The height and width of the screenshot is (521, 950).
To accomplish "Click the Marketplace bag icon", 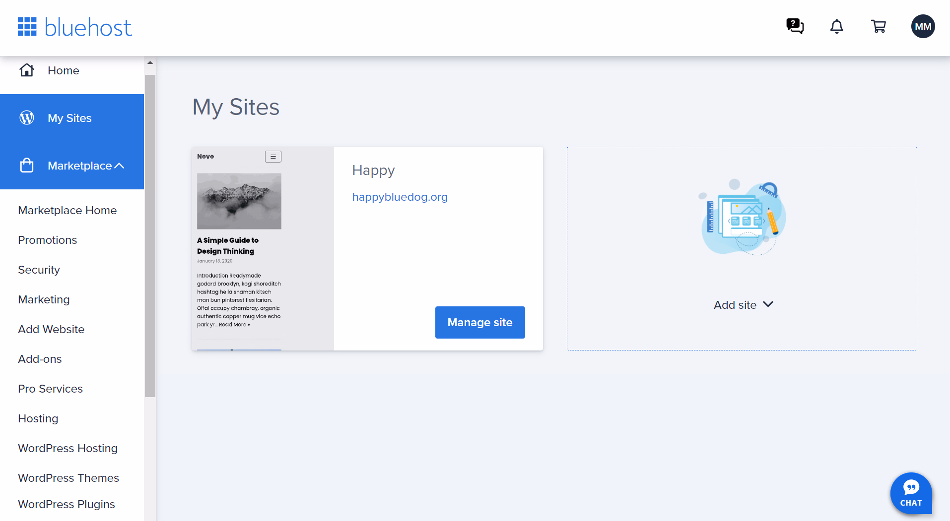I will [26, 165].
